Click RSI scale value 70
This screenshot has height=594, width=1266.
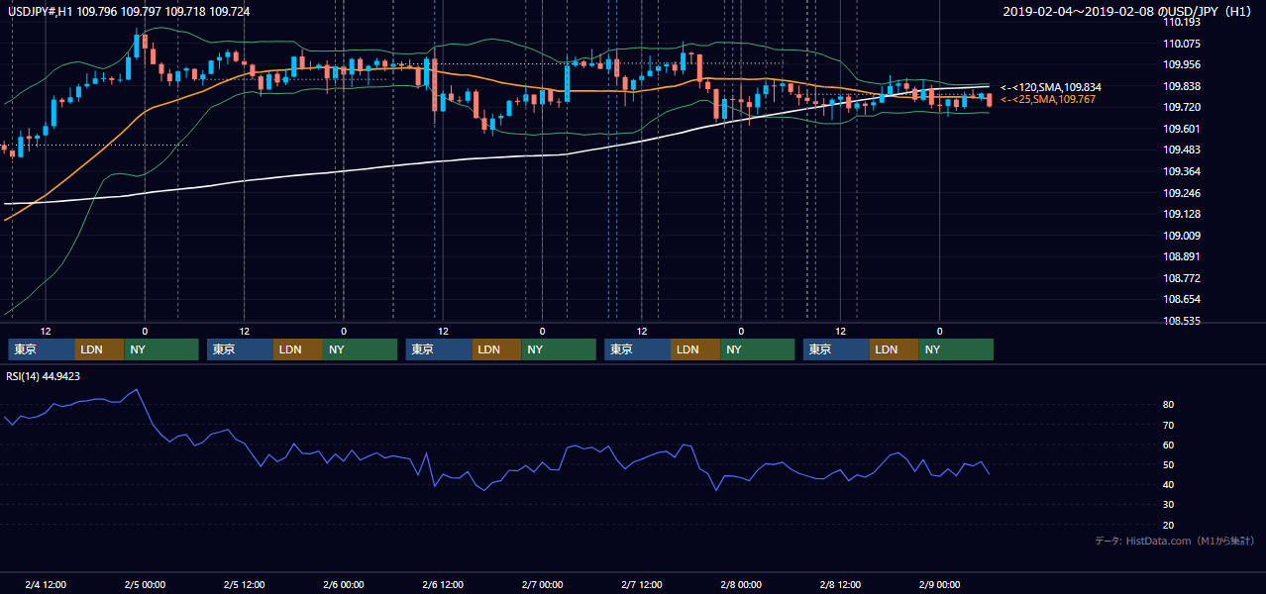point(1169,425)
